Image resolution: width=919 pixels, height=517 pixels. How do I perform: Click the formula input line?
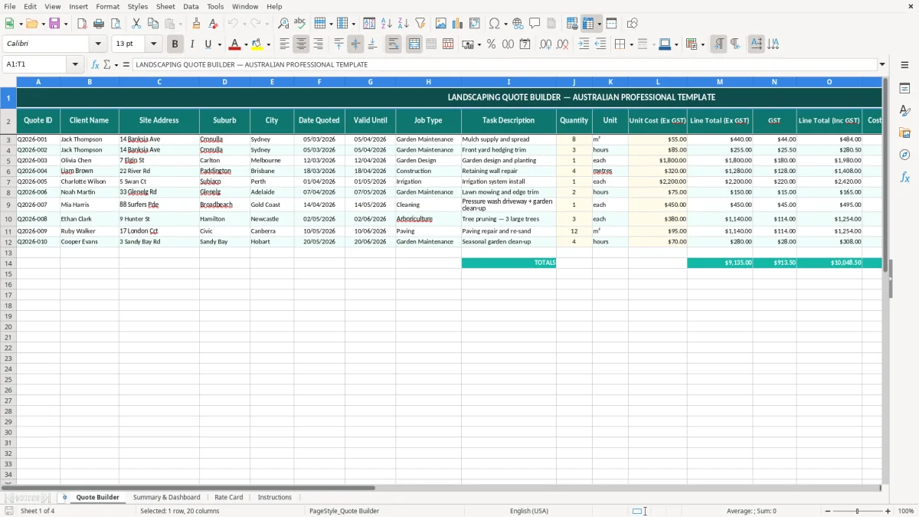pyautogui.click(x=505, y=64)
